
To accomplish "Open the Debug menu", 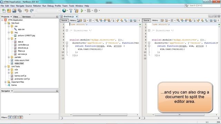I will [x=50, y=6].
